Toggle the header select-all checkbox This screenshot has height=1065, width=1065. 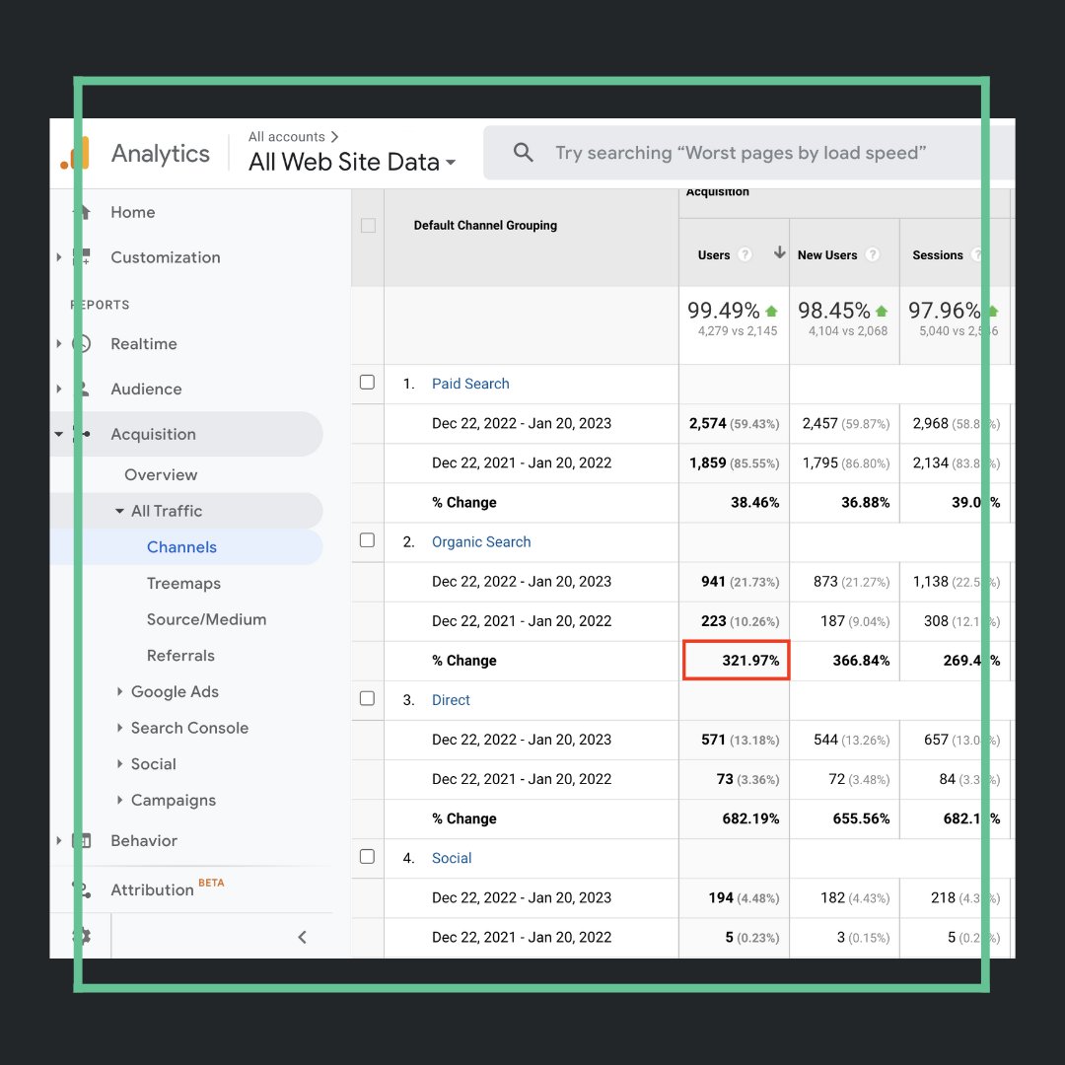(x=368, y=226)
